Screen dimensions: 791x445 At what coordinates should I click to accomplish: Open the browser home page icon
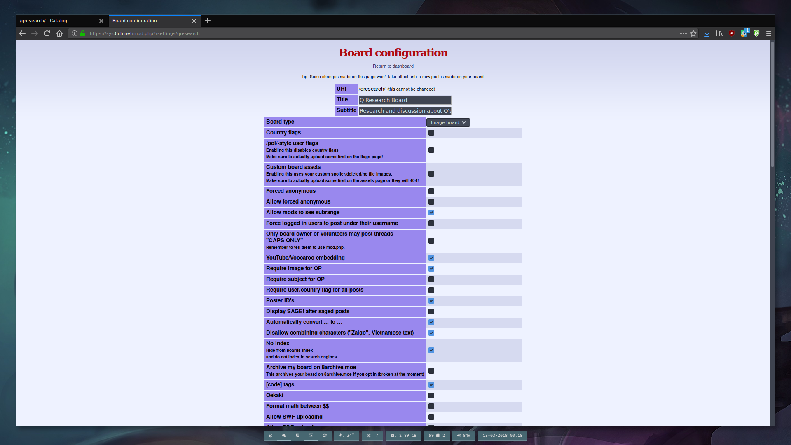(x=59, y=33)
